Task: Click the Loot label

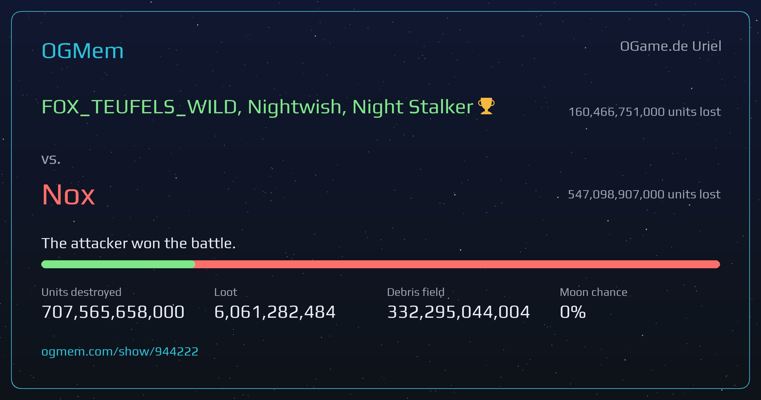Action: [225, 292]
